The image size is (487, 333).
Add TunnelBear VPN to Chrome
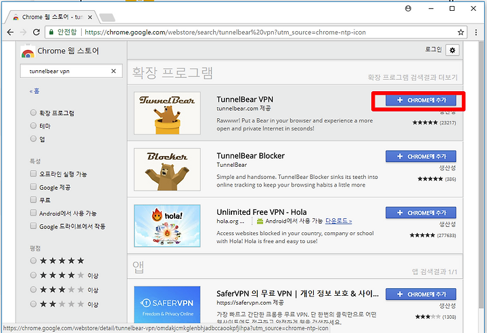421,100
